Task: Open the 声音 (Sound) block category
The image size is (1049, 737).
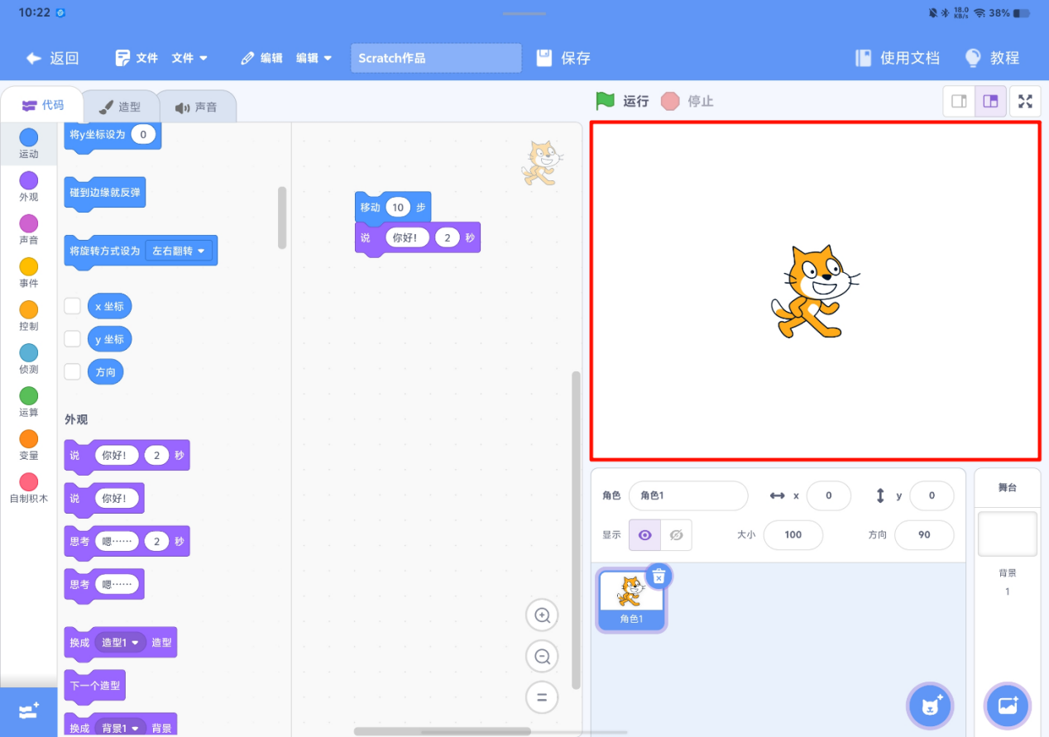Action: click(x=28, y=227)
